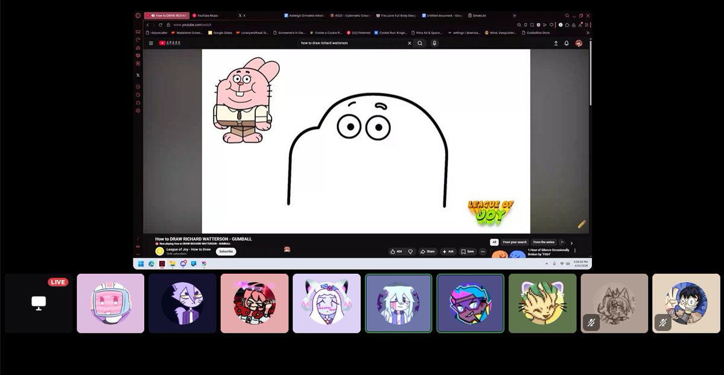This screenshot has width=724, height=375.
Task: Open the YouTube hamburger guide menu
Action: [151, 43]
